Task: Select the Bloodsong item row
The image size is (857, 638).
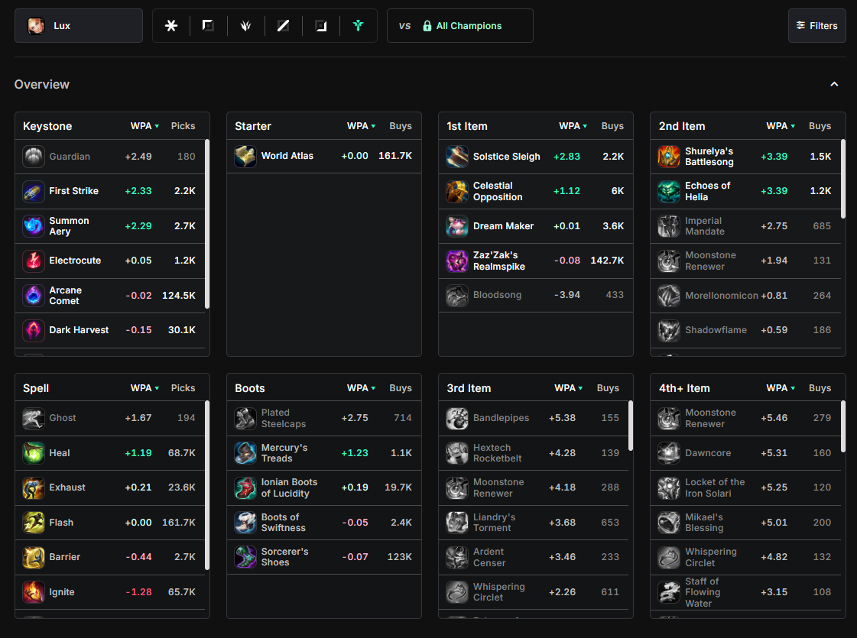Action: [x=536, y=295]
